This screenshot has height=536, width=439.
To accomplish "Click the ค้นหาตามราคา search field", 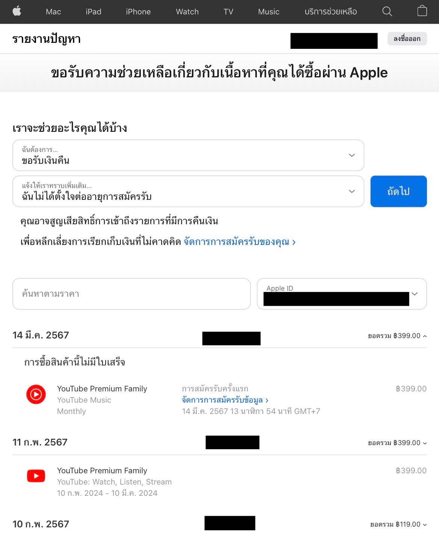I will [x=131, y=294].
